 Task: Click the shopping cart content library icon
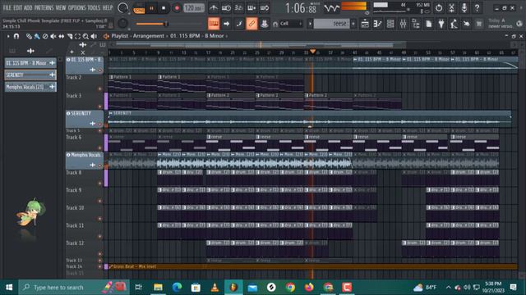(479, 24)
